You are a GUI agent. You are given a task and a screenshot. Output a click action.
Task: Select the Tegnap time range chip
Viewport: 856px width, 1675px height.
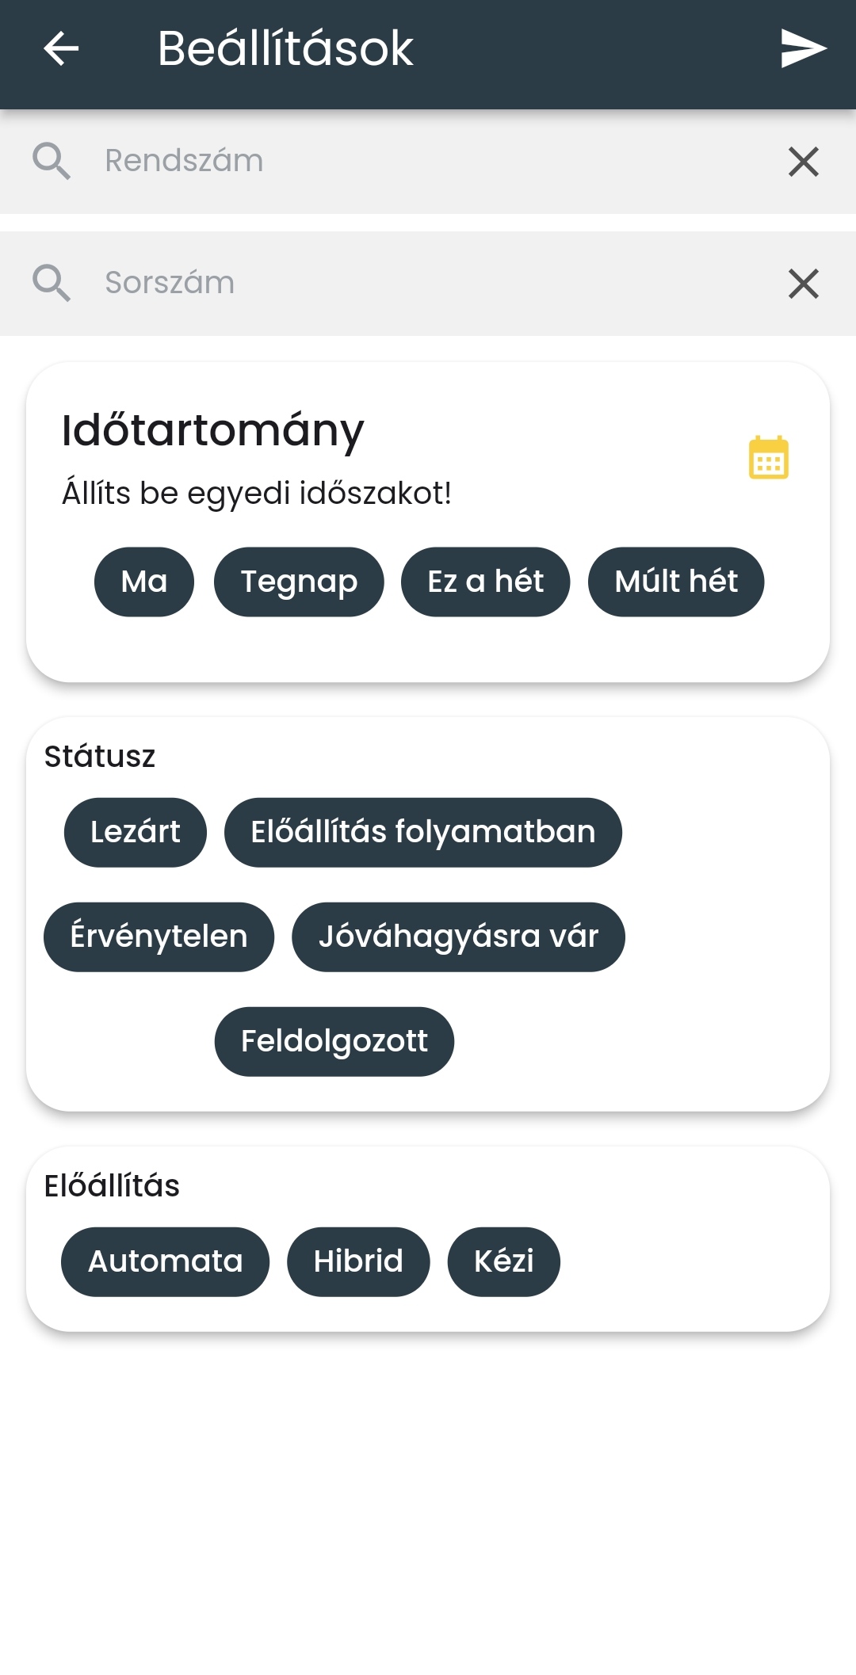click(299, 582)
